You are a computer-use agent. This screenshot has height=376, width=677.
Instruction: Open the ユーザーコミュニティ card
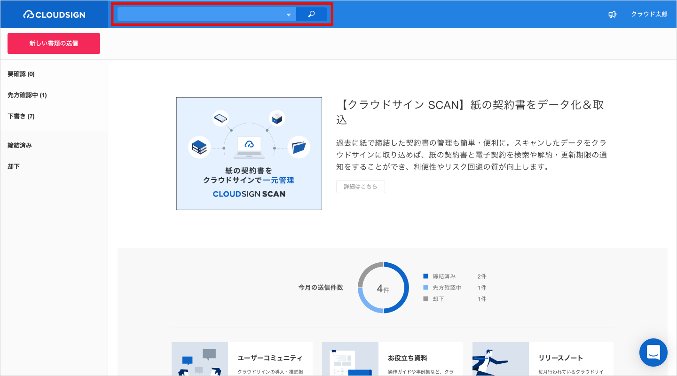242,359
